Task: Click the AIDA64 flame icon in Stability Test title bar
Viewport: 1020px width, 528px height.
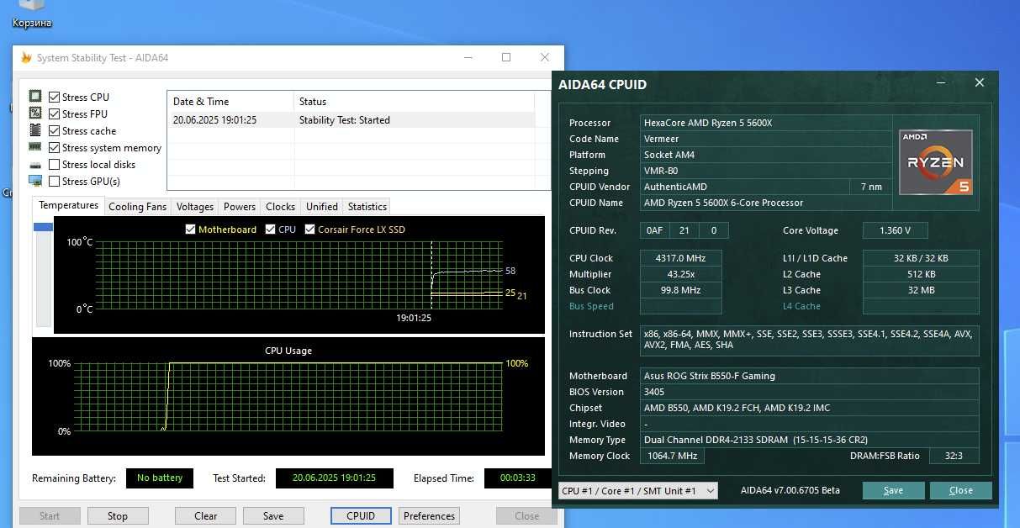Action: click(26, 58)
